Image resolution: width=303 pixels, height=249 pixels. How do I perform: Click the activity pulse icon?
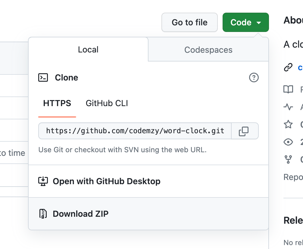click(x=288, y=107)
